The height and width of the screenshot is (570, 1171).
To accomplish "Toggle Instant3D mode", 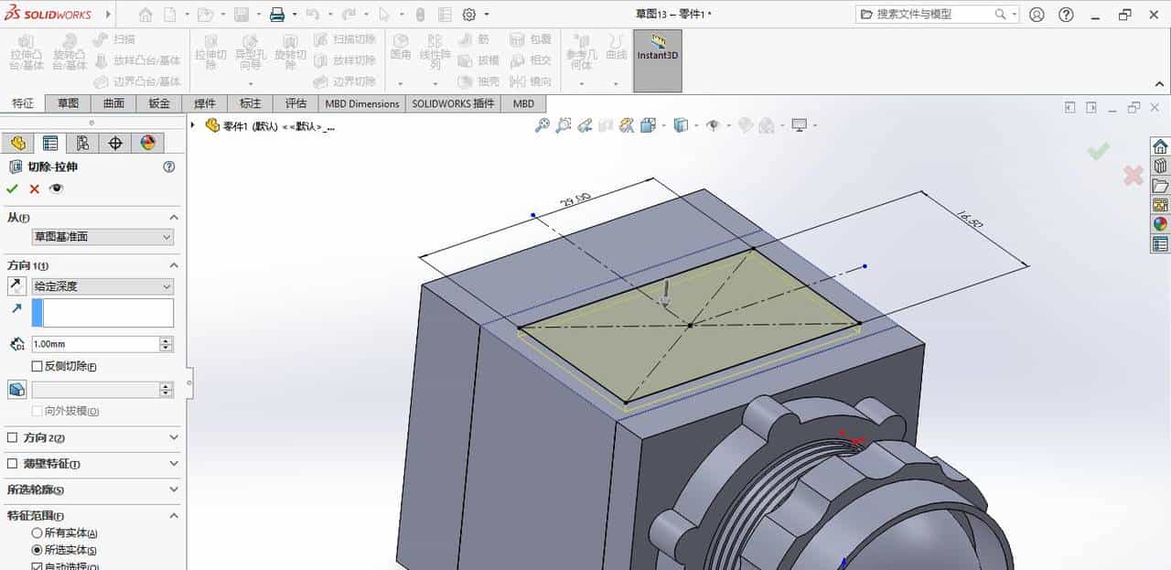I will click(x=657, y=55).
